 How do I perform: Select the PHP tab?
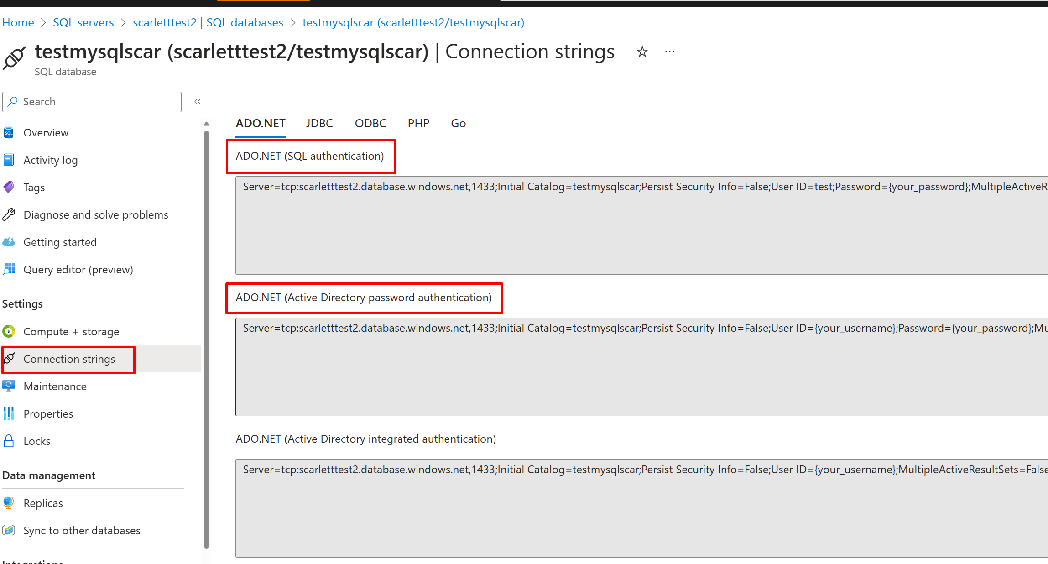[418, 124]
